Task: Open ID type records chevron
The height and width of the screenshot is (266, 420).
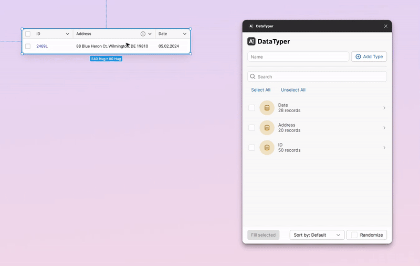Action: [384, 148]
